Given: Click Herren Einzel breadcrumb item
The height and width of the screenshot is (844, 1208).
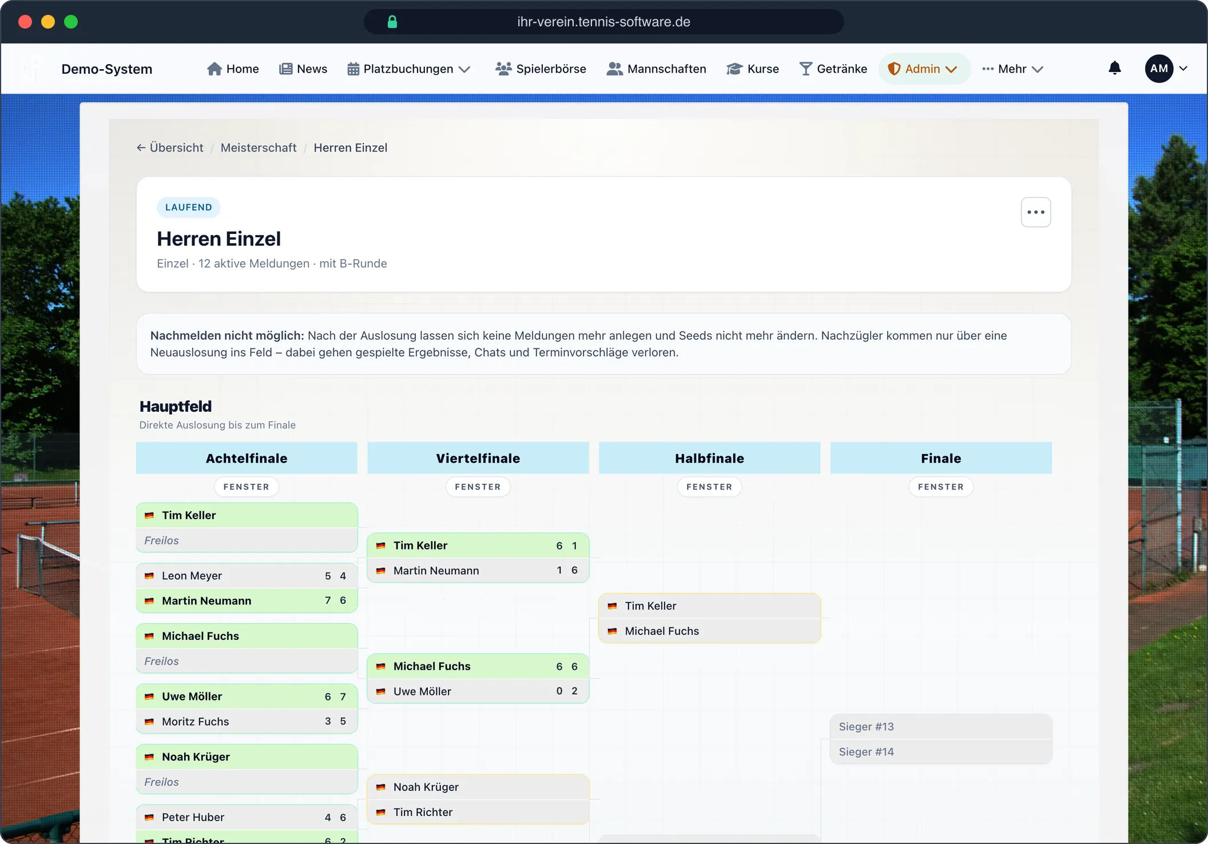Looking at the screenshot, I should [350, 148].
